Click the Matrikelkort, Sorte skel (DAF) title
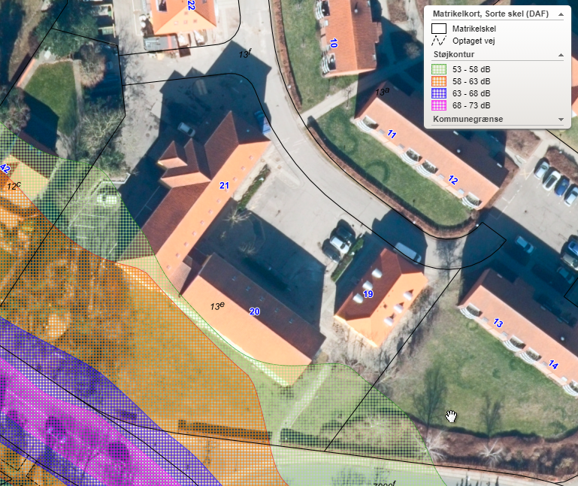Image resolution: width=578 pixels, height=486 pixels. [490, 14]
